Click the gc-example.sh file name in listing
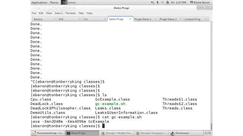 pyautogui.click(x=110, y=104)
